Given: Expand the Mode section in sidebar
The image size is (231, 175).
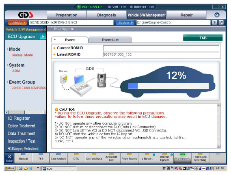Looking at the screenshot, I should coord(15,49).
